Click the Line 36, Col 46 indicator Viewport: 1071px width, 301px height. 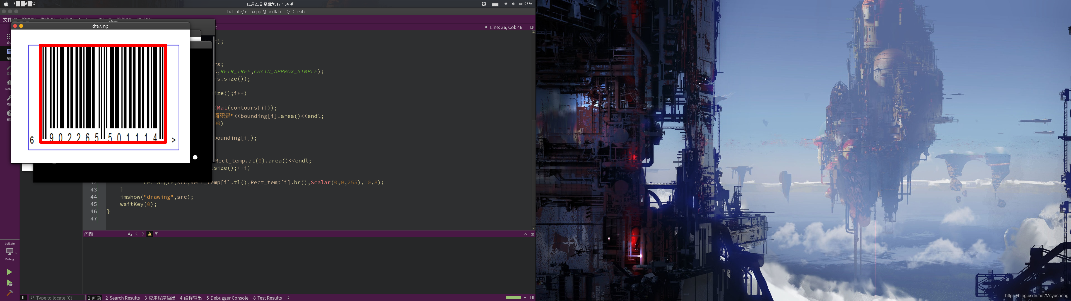506,27
